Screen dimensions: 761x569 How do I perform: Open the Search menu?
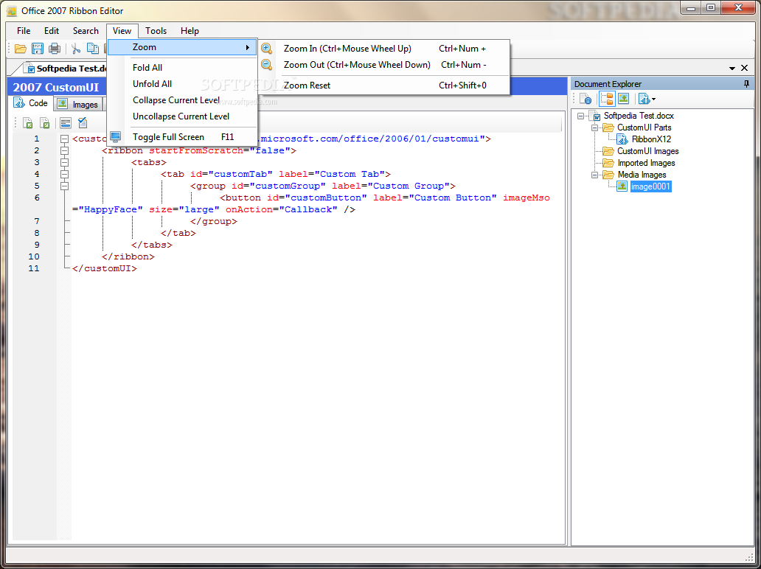pyautogui.click(x=86, y=30)
